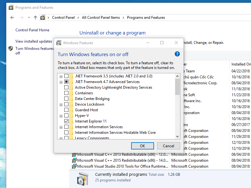The width and height of the screenshot is (251, 188).
Task: Expand the Hyper-V tree node
Action: click(61, 116)
